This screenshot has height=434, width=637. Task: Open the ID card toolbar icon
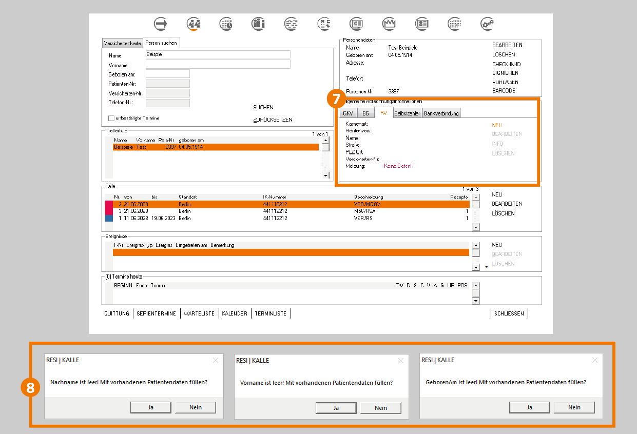(421, 24)
